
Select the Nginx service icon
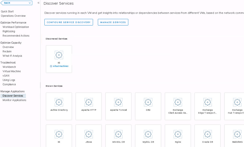coord(178,134)
